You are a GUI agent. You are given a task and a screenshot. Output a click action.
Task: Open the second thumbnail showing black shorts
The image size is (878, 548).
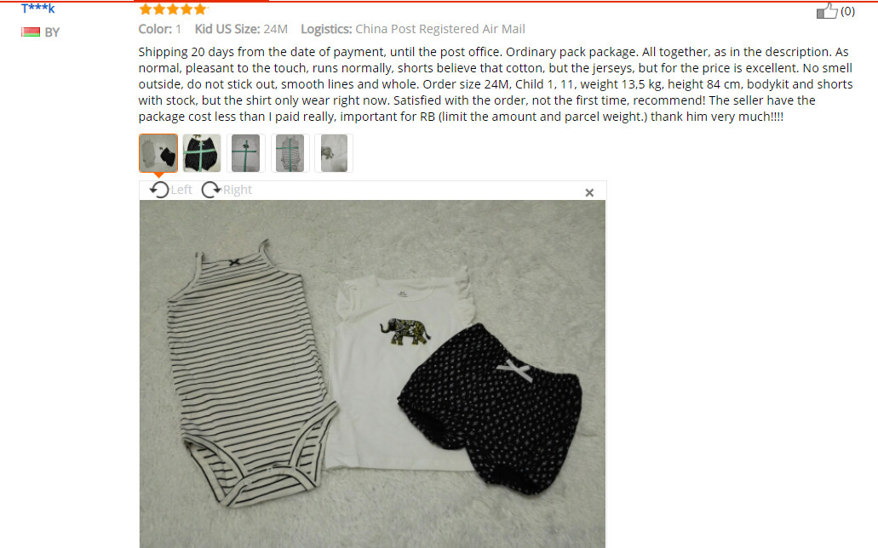[202, 153]
